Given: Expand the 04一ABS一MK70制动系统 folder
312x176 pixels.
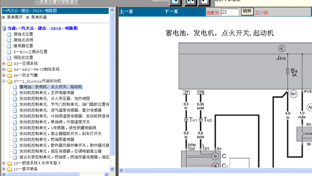Looking at the screenshot, I should pyautogui.click(x=4, y=69).
